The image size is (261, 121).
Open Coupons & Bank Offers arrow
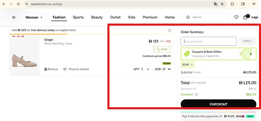click(x=251, y=54)
